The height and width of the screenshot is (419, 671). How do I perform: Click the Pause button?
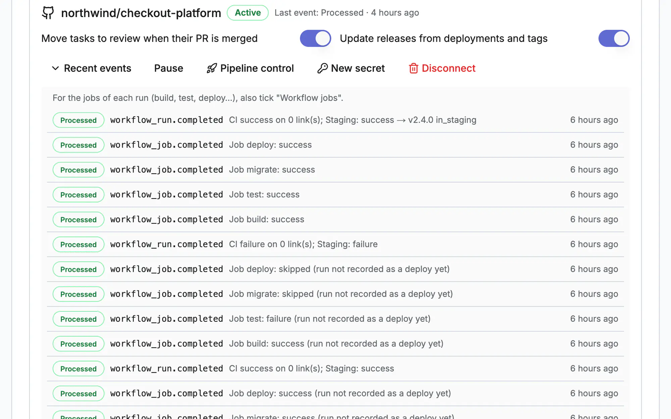click(x=169, y=68)
